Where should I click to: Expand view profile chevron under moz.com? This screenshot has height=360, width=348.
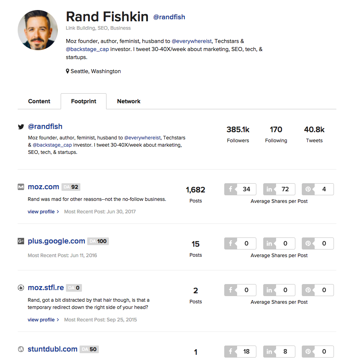58,212
